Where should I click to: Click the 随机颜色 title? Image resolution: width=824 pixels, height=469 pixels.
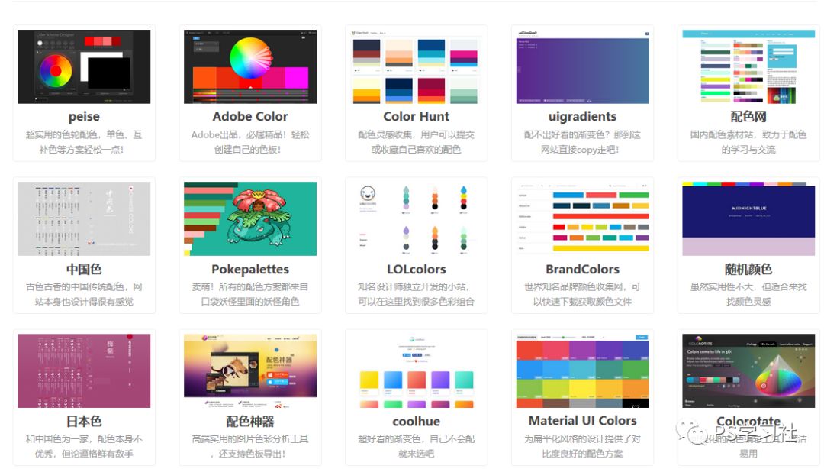coord(748,269)
